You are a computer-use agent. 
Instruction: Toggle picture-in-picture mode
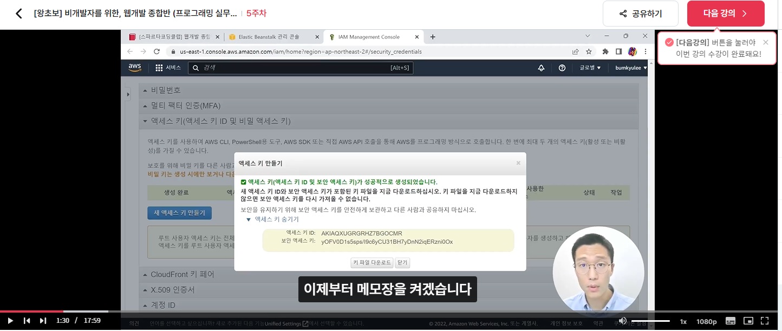point(748,321)
